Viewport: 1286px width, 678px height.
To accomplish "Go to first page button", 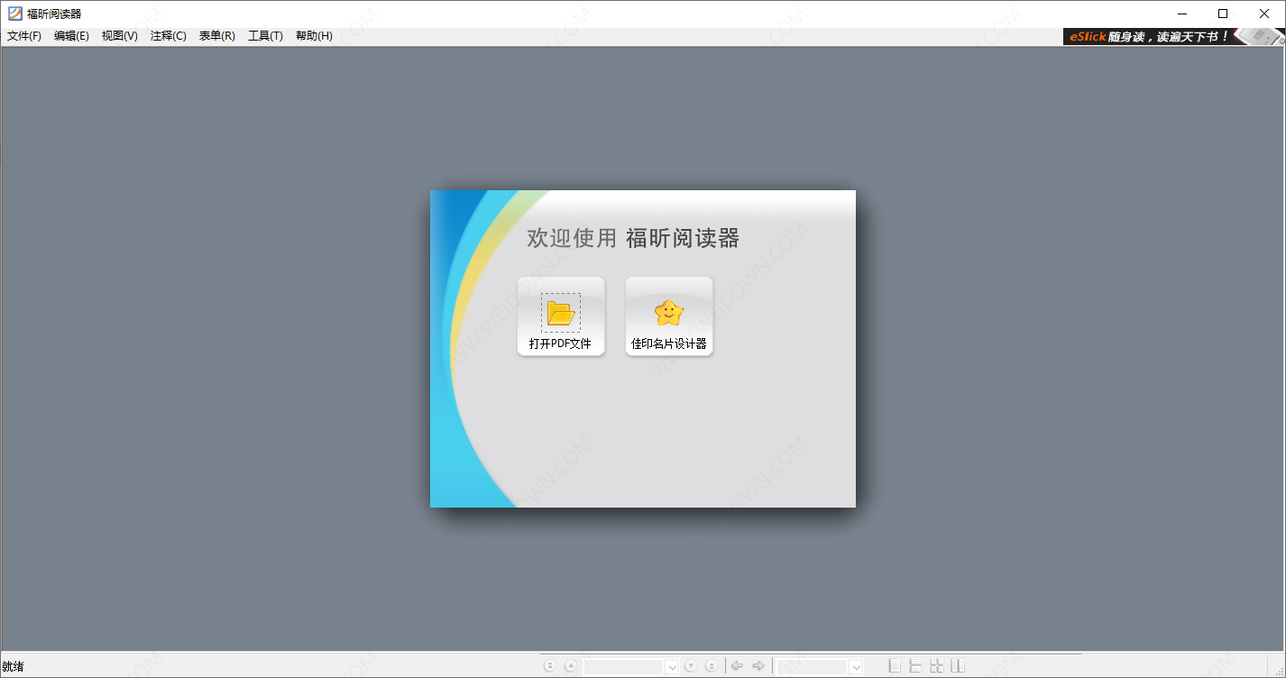I will point(550,666).
